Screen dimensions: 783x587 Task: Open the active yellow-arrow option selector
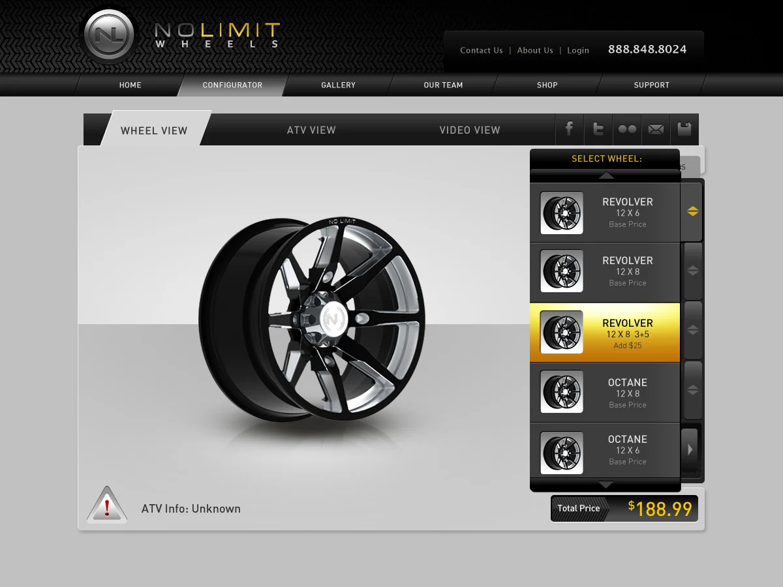point(692,212)
